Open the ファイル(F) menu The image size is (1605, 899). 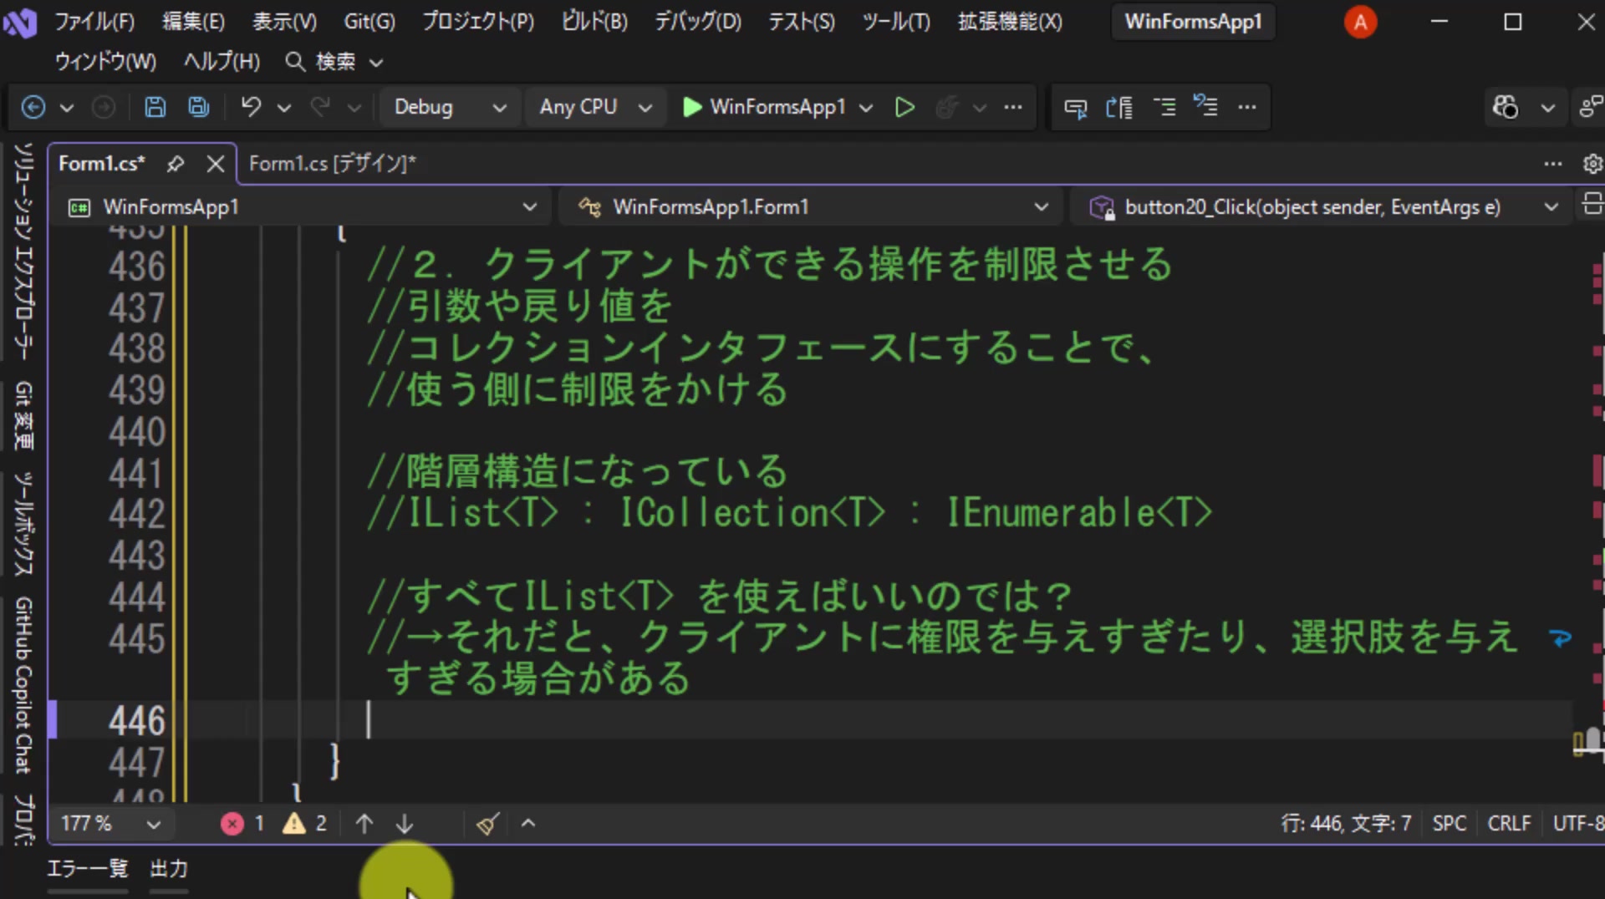[x=94, y=22]
